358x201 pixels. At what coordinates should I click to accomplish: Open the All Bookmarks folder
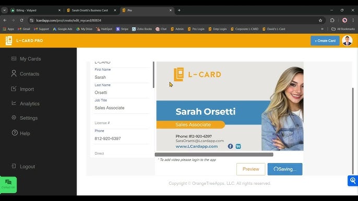click(343, 29)
